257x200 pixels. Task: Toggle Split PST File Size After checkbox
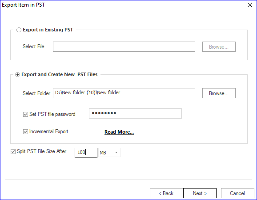coord(13,151)
